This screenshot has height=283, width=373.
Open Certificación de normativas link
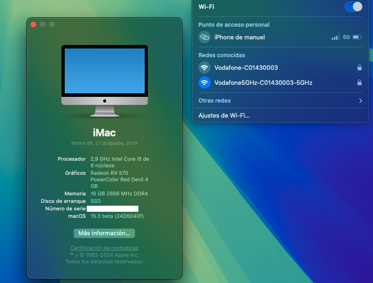[105, 248]
